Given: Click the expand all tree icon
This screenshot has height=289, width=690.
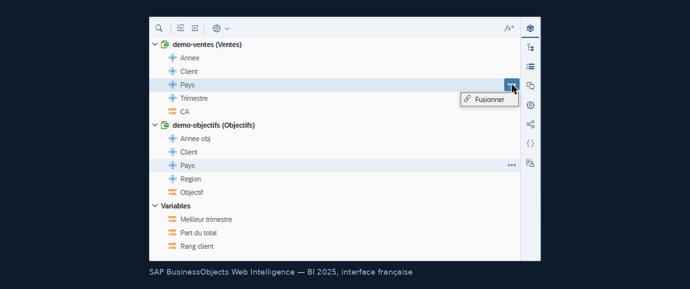Looking at the screenshot, I should [181, 28].
